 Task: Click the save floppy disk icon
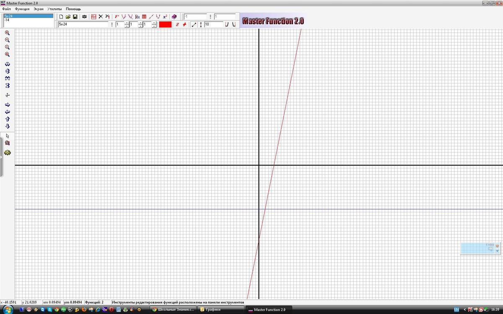tap(75, 17)
